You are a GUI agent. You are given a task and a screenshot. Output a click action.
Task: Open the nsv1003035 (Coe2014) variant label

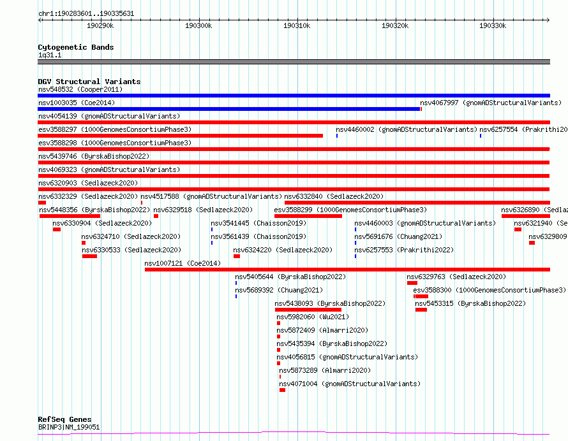tap(77, 103)
